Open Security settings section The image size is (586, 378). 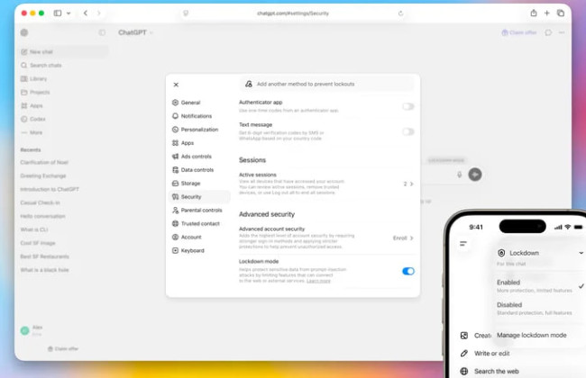pos(199,196)
